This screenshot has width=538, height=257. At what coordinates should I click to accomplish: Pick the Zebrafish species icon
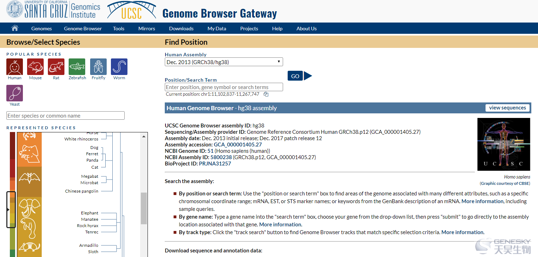click(77, 67)
